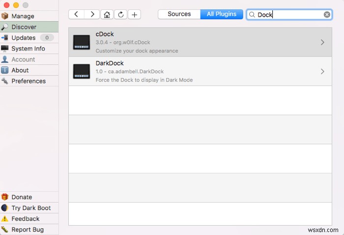Expand cDock details with its chevron
Viewport: 344px width, 235px height.
coord(322,42)
